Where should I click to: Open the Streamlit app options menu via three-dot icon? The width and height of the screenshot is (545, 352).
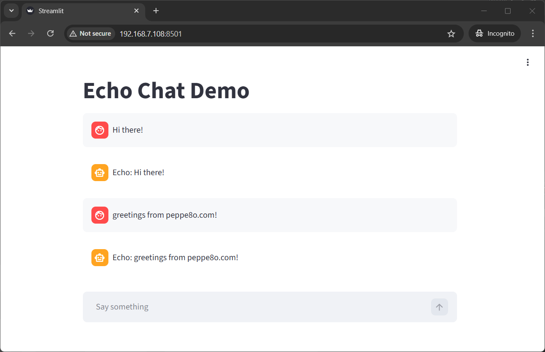pyautogui.click(x=528, y=62)
